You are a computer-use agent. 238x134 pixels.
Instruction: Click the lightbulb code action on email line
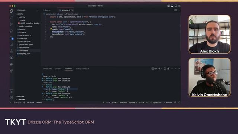click(x=51, y=29)
